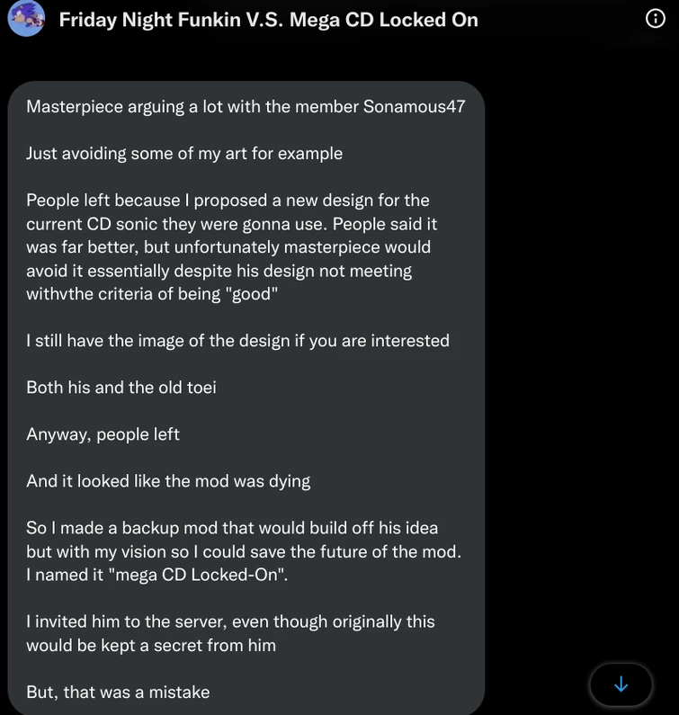
Task: Click the line "was far better, but unfortunately masterpiece"
Action: click(x=228, y=246)
